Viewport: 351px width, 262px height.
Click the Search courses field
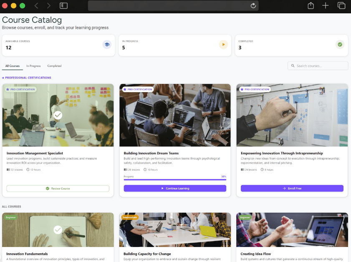(x=318, y=66)
